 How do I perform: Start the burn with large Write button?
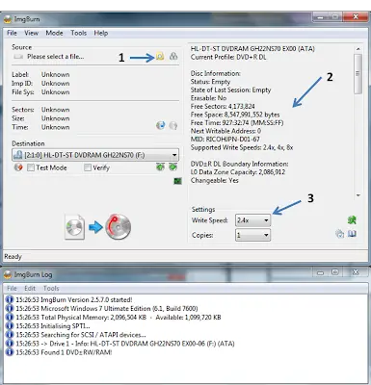coord(119,227)
